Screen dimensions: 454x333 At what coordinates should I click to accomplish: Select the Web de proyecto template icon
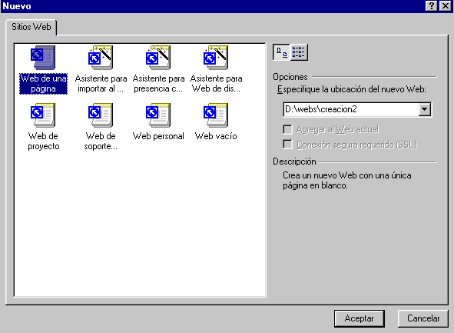click(43, 115)
